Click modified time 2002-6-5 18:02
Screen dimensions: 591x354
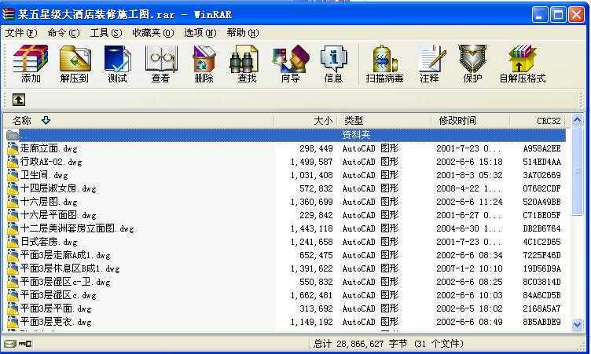469,308
